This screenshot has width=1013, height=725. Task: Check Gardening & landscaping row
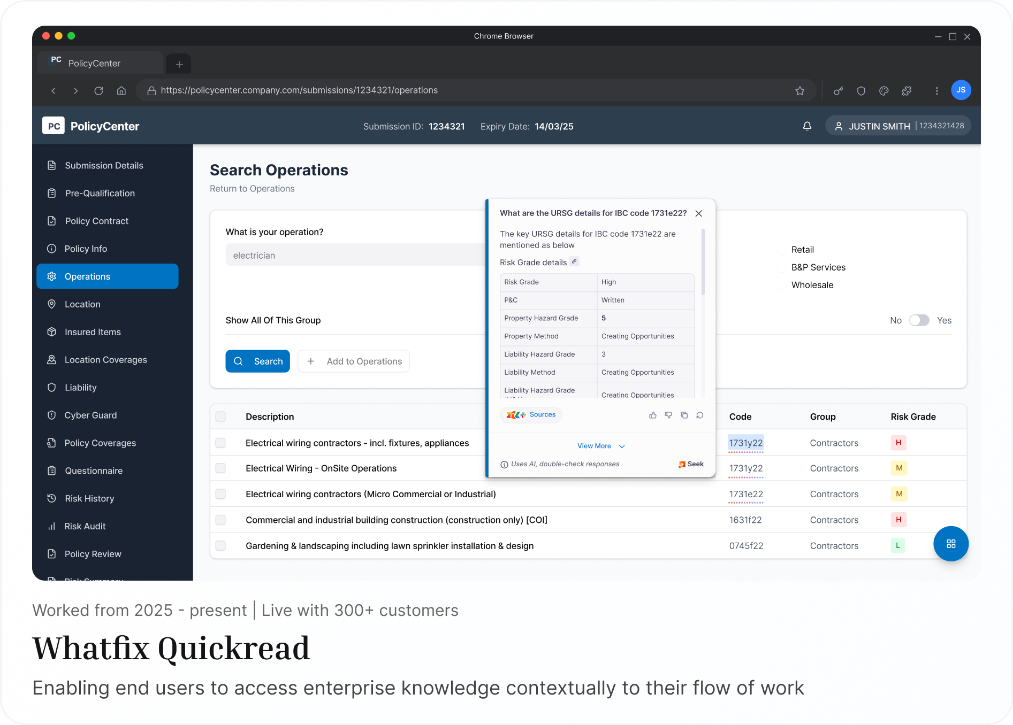tap(220, 545)
